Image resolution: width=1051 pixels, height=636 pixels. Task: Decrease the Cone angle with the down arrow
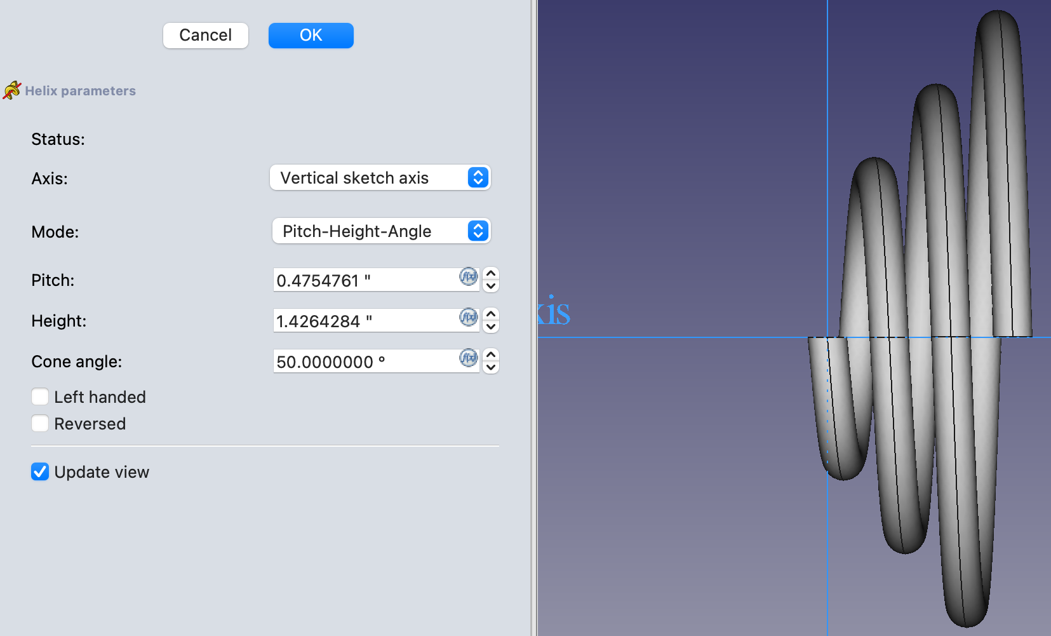[491, 367]
